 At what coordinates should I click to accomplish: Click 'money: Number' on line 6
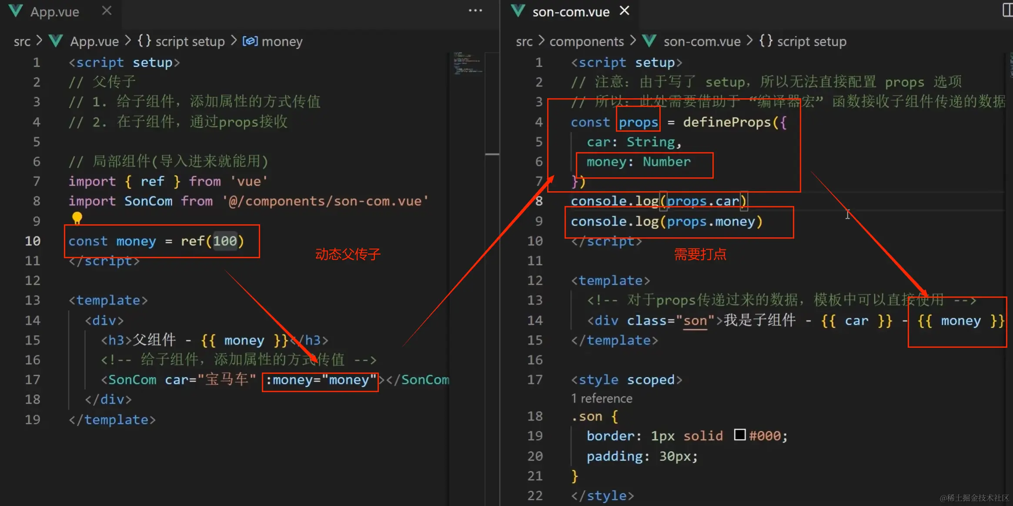pos(639,162)
